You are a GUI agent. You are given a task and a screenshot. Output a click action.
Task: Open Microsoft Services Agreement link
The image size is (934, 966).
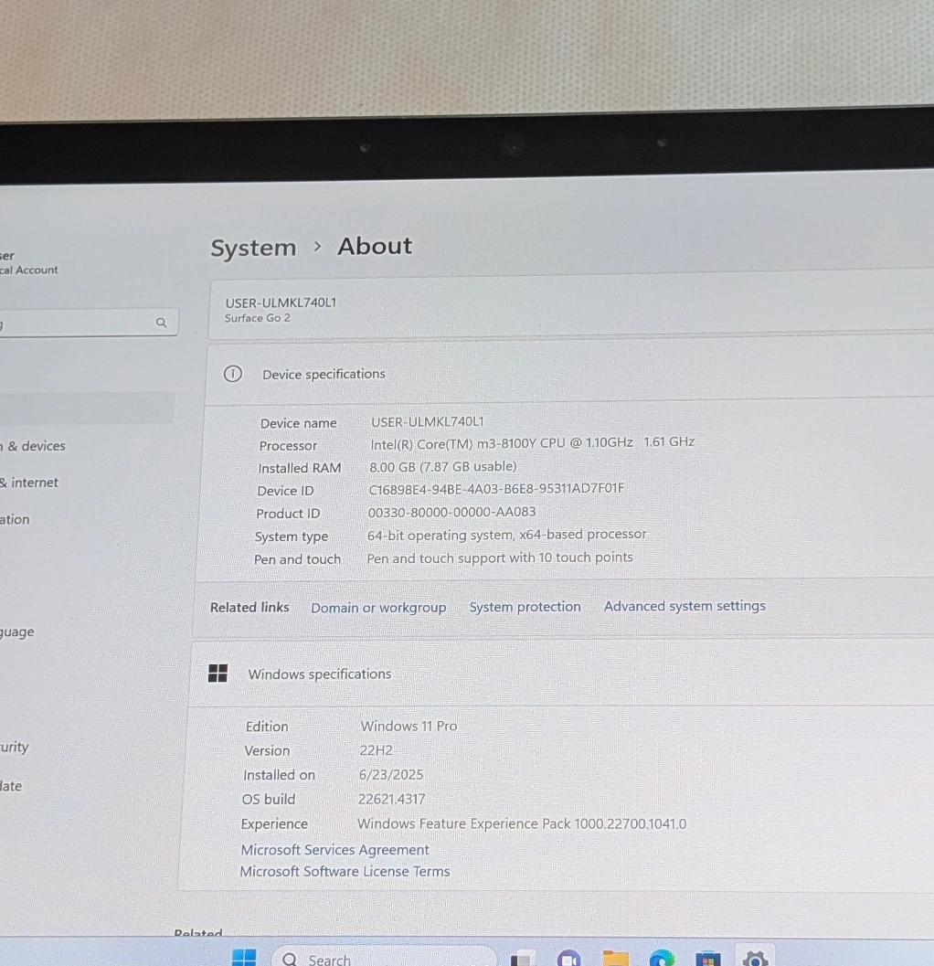pyautogui.click(x=334, y=850)
